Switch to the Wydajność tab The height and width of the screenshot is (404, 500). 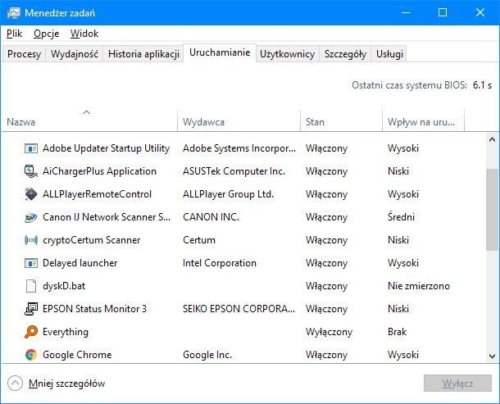tap(75, 54)
